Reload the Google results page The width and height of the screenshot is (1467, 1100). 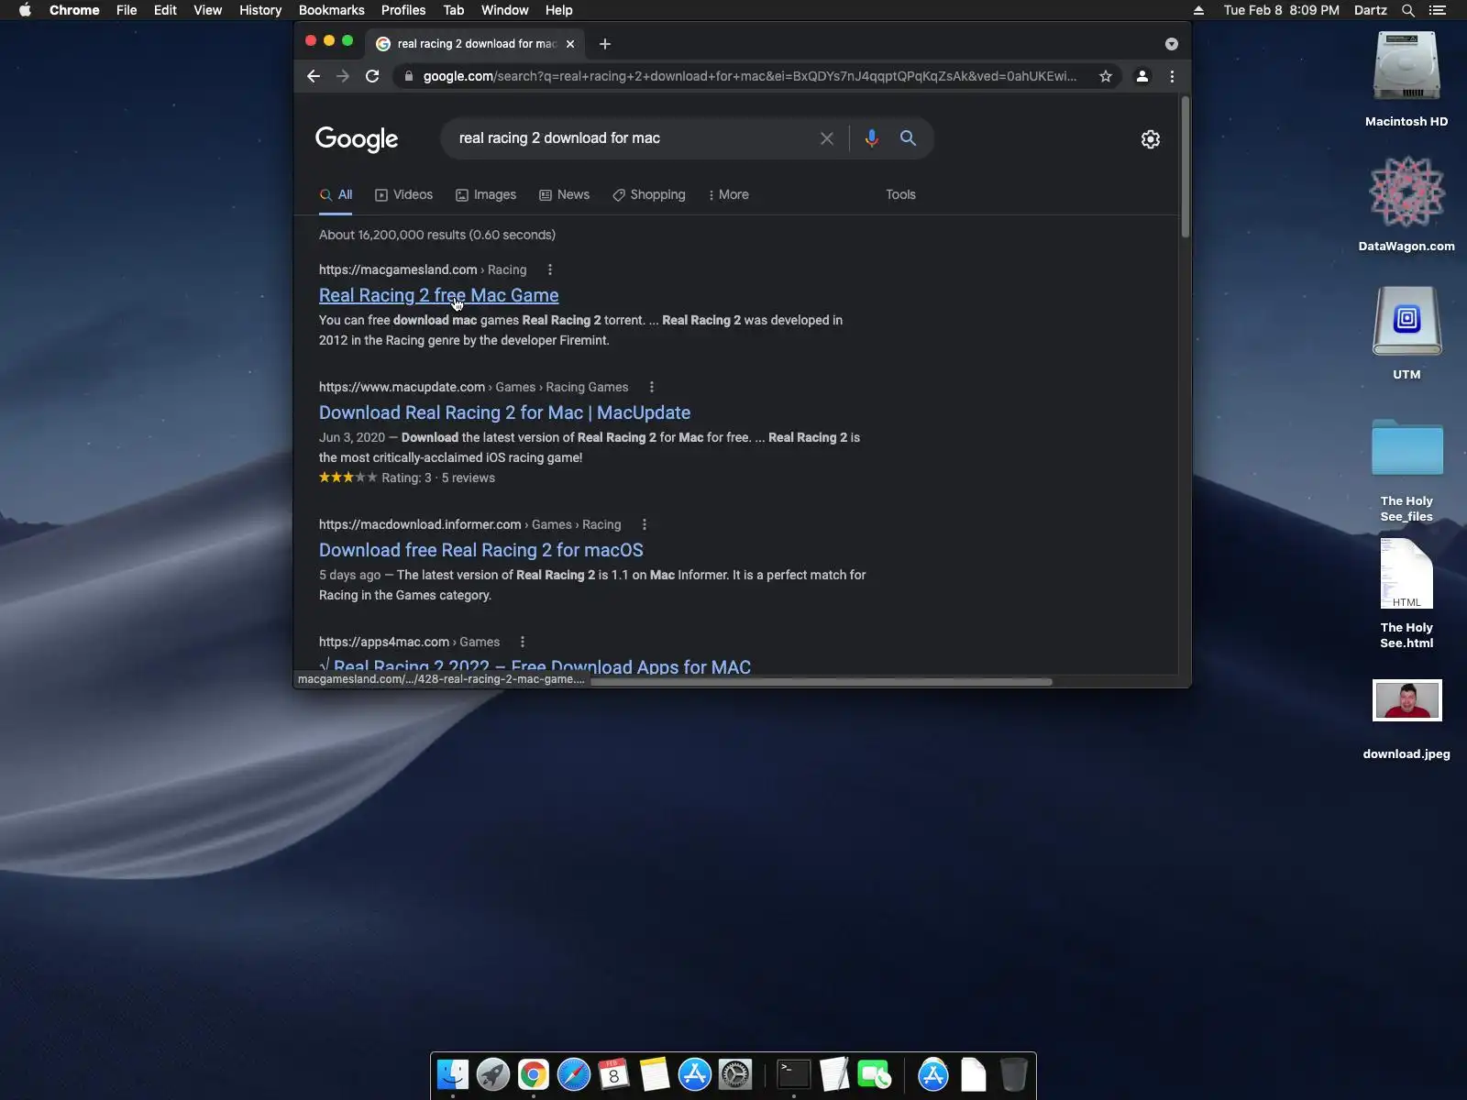pos(372,76)
